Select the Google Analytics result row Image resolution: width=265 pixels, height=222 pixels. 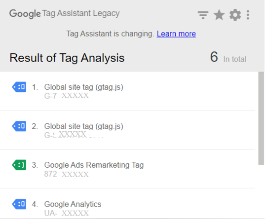click(x=127, y=204)
